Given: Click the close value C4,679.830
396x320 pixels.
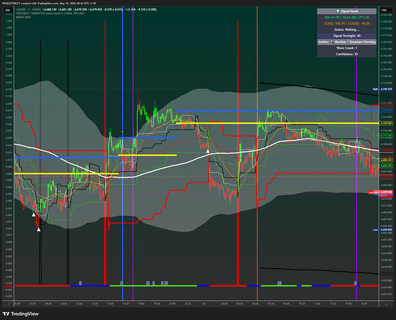Looking at the screenshot, I should pos(96,10).
